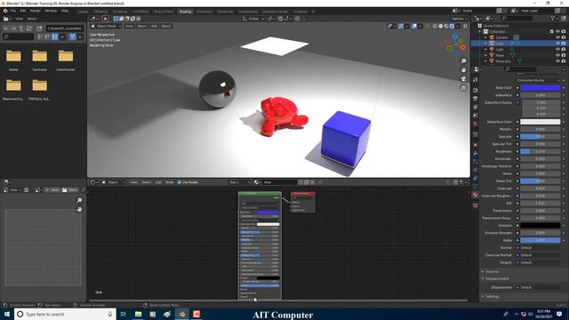Pause the viewport render preview
Image resolution: width=569 pixels, height=320 pixels.
(465, 26)
